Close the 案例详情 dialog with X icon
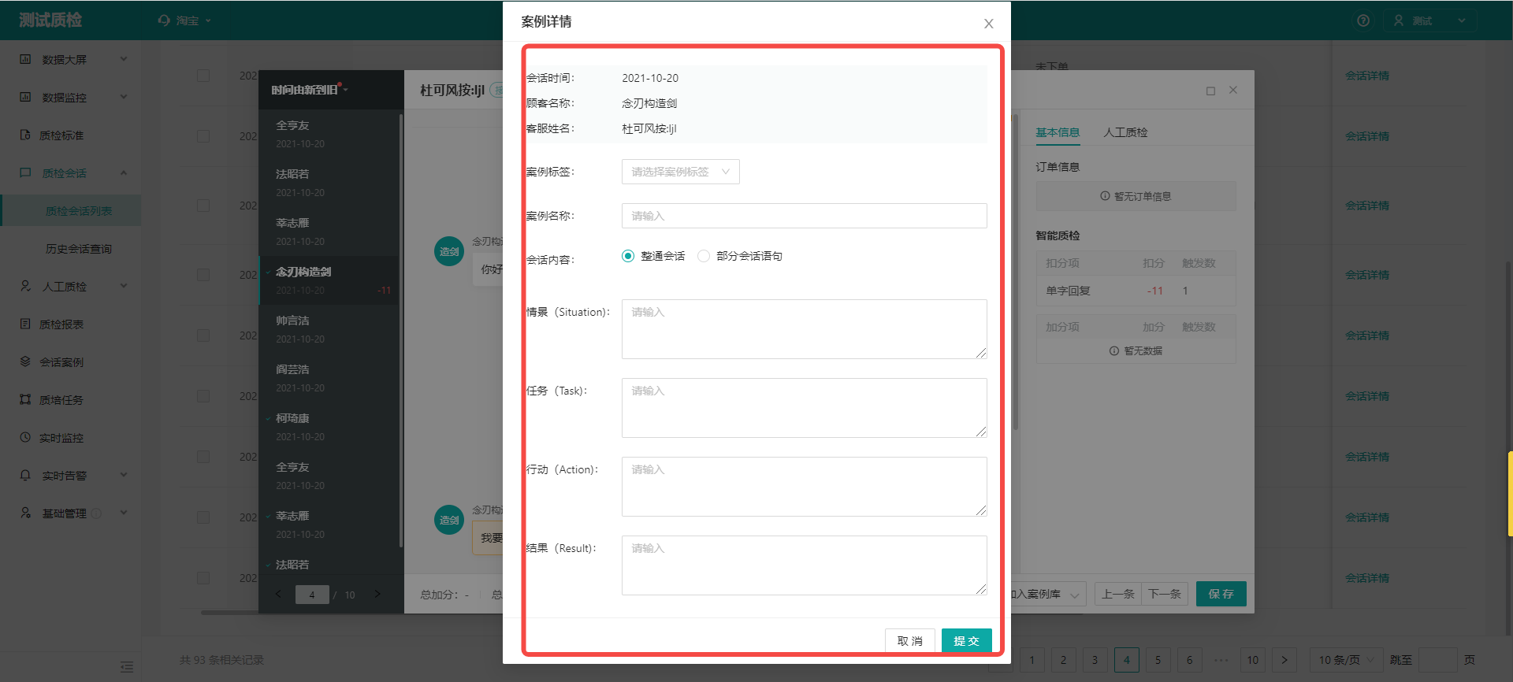 click(x=988, y=24)
